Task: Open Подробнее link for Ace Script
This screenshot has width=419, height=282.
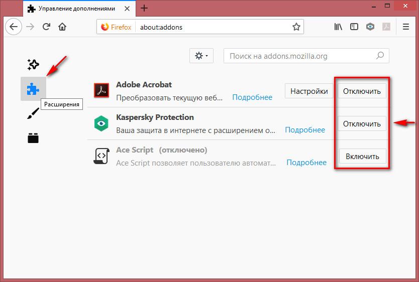Action: (x=306, y=163)
